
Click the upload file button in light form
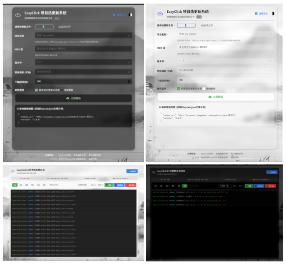coord(186,26)
